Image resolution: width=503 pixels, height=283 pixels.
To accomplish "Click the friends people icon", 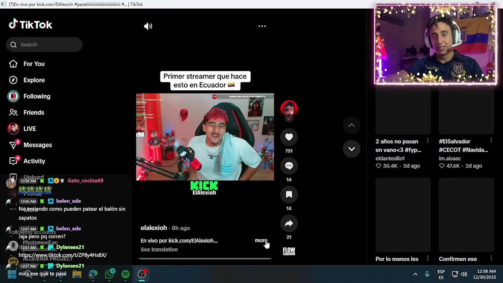I will tap(13, 112).
